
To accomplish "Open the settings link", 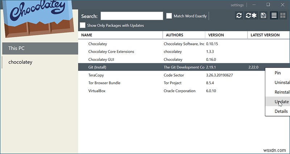I will tap(237, 5).
